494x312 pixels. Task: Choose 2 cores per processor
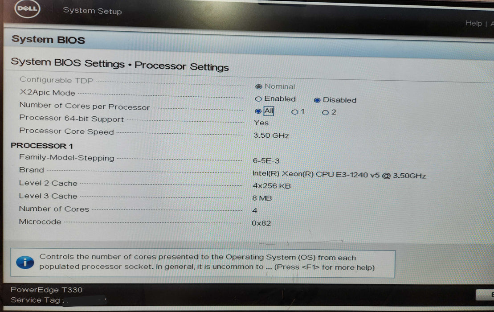325,112
